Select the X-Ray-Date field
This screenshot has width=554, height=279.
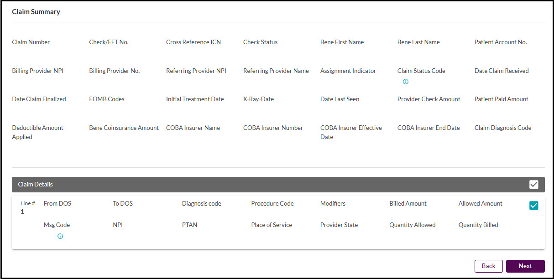[258, 99]
